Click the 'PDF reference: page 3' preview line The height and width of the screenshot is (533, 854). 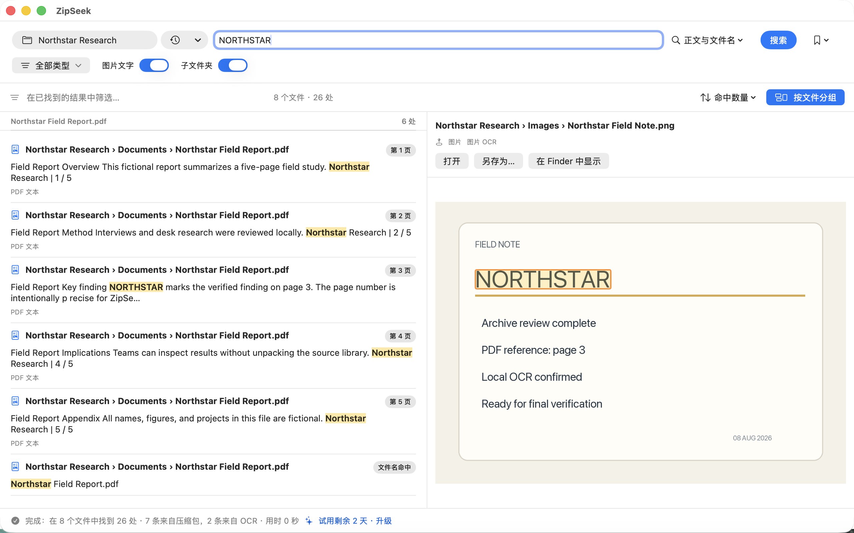tap(533, 350)
